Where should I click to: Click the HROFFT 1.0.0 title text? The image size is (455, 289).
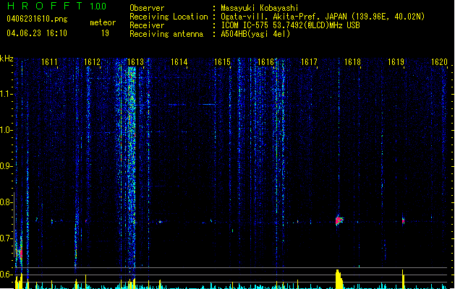coord(57,6)
